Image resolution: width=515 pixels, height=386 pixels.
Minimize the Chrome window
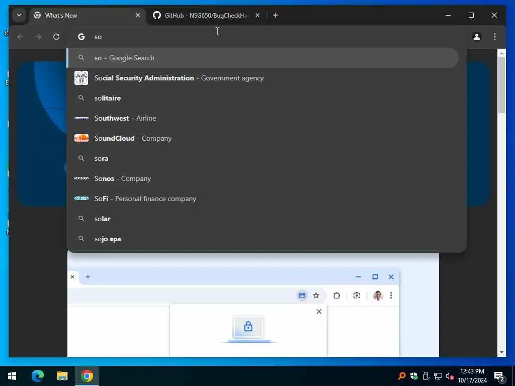click(448, 15)
